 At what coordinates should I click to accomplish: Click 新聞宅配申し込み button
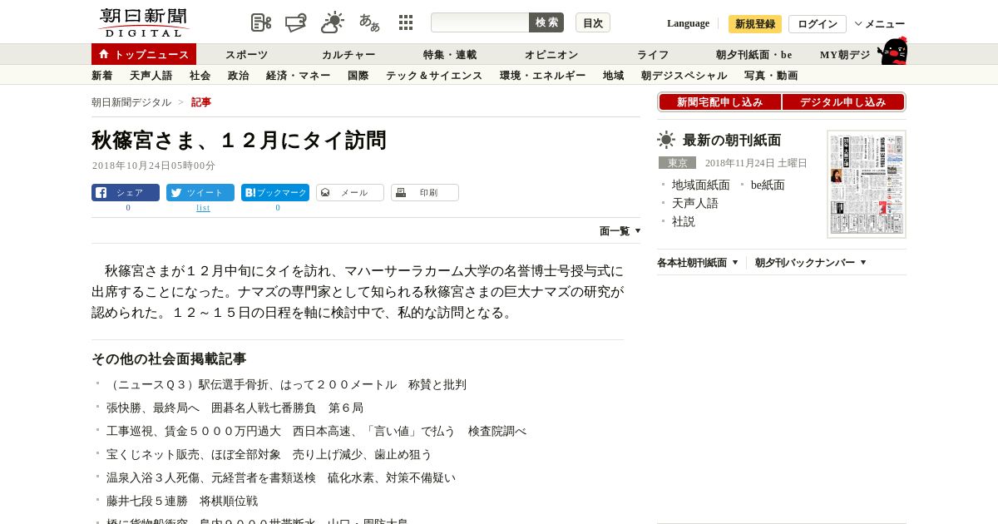coord(720,102)
